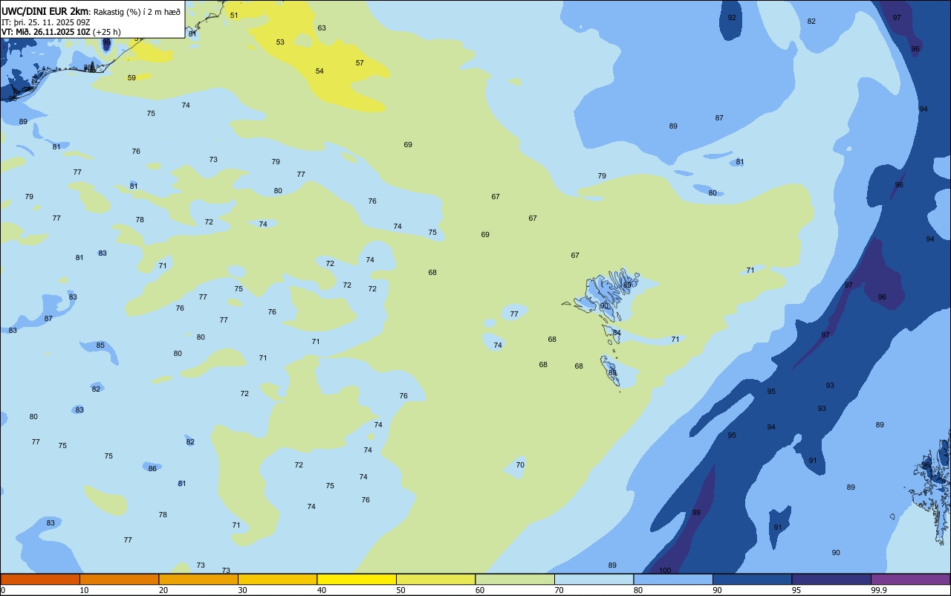Click the 'IT: þri. 25. 11. 2025 09Z' line

(46, 22)
